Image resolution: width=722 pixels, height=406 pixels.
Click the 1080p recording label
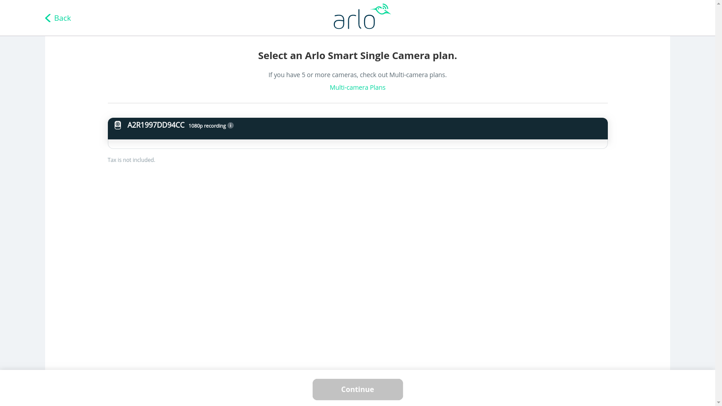207,126
